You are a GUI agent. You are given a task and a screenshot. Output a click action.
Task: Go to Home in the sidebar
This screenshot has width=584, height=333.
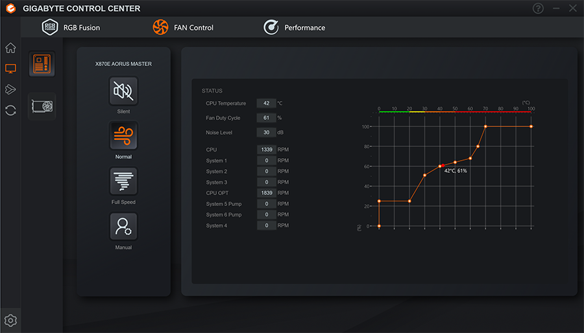(10, 47)
